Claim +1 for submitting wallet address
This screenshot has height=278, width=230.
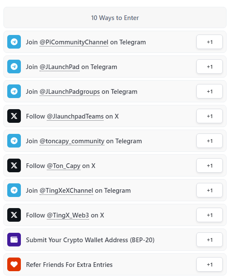point(210,240)
